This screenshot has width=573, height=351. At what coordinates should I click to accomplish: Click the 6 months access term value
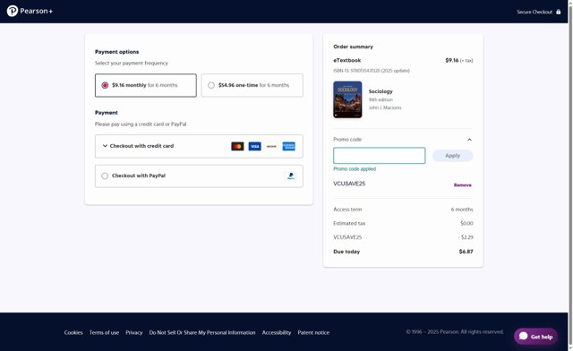(x=462, y=210)
